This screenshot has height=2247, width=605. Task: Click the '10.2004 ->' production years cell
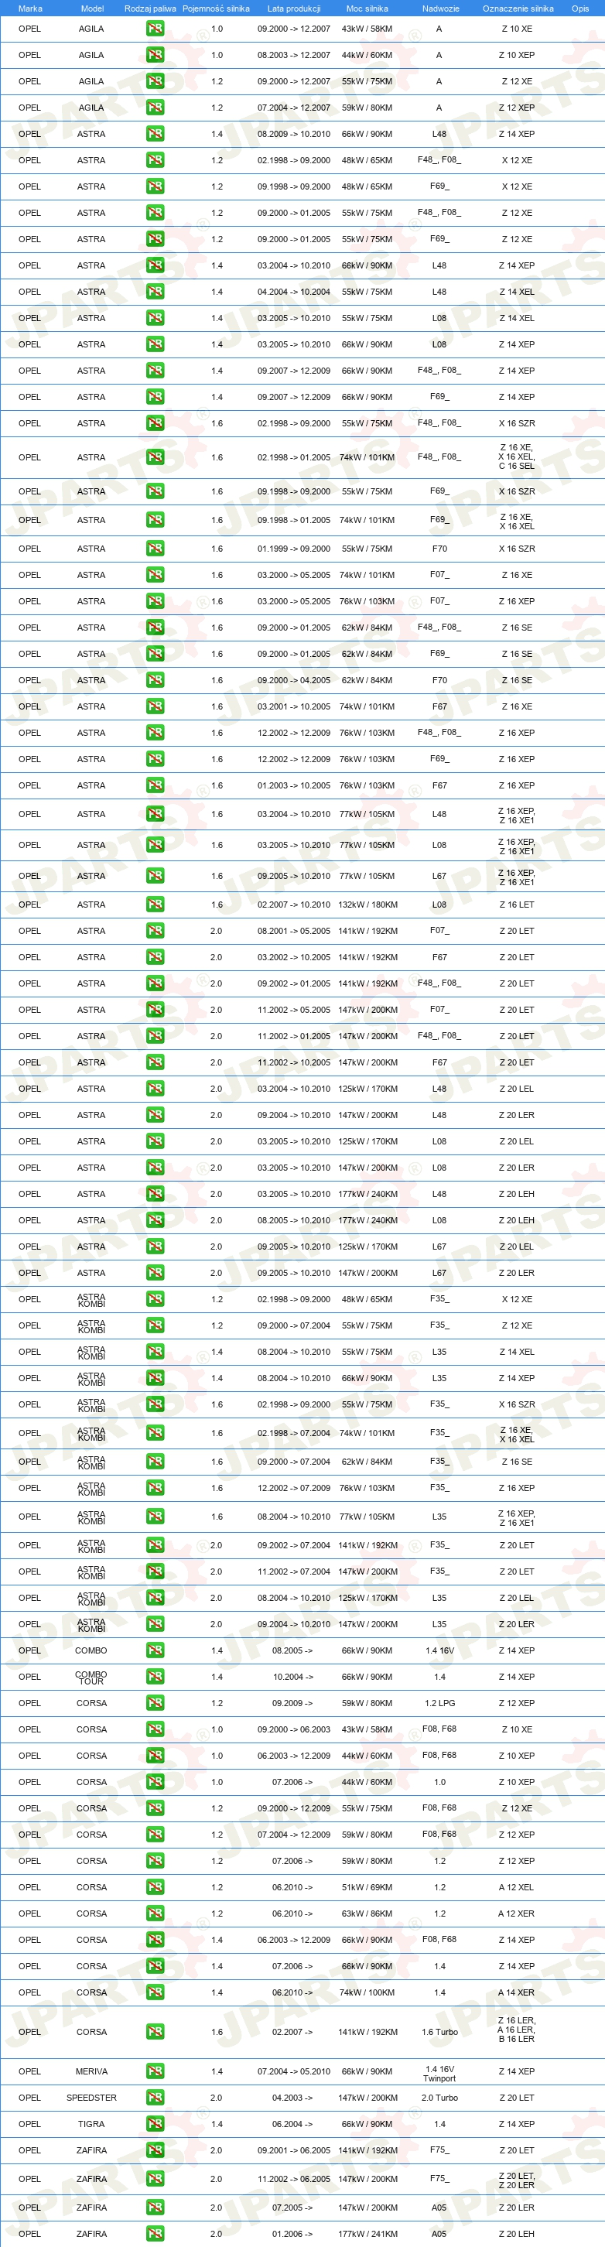(x=293, y=1676)
